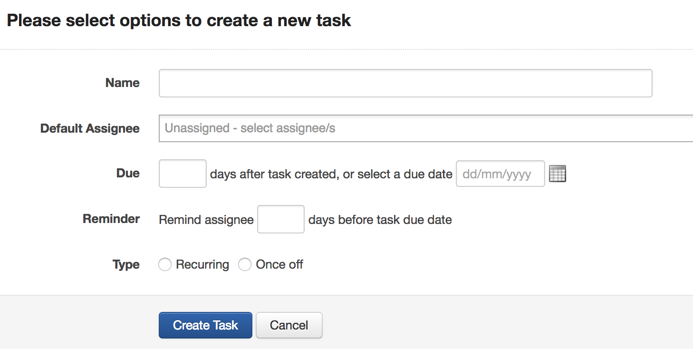The image size is (693, 349).
Task: Open the Default Assignee selection box
Action: (x=425, y=128)
